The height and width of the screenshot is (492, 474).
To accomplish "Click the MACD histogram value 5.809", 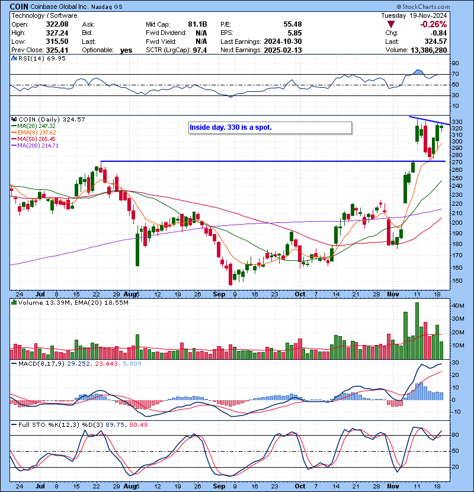I will 132,364.
